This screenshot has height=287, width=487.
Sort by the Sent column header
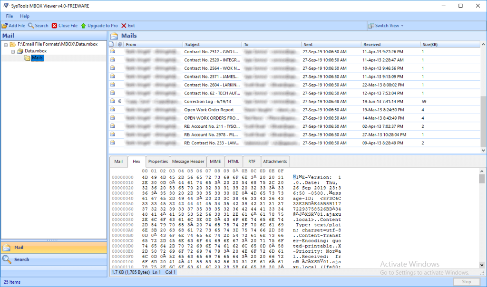click(x=331, y=44)
